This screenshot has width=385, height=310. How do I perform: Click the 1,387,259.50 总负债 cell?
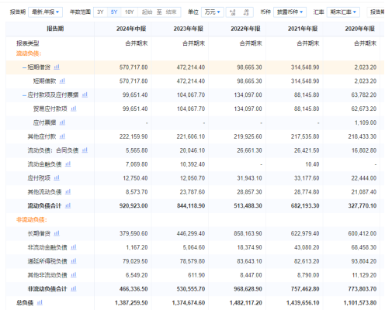131,303
